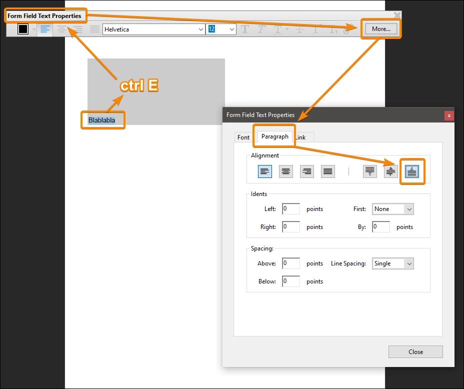Close the Form Field Text Properties toolbar
This screenshot has width=464, height=389.
pos(397,15)
